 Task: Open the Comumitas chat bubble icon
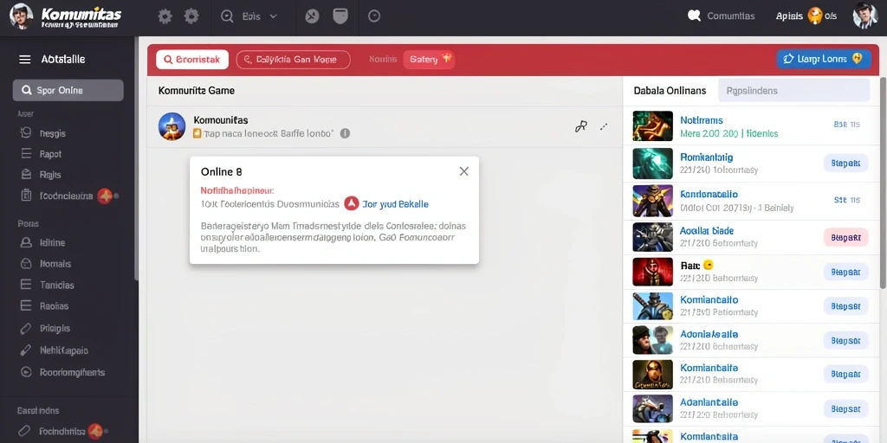coord(694,16)
